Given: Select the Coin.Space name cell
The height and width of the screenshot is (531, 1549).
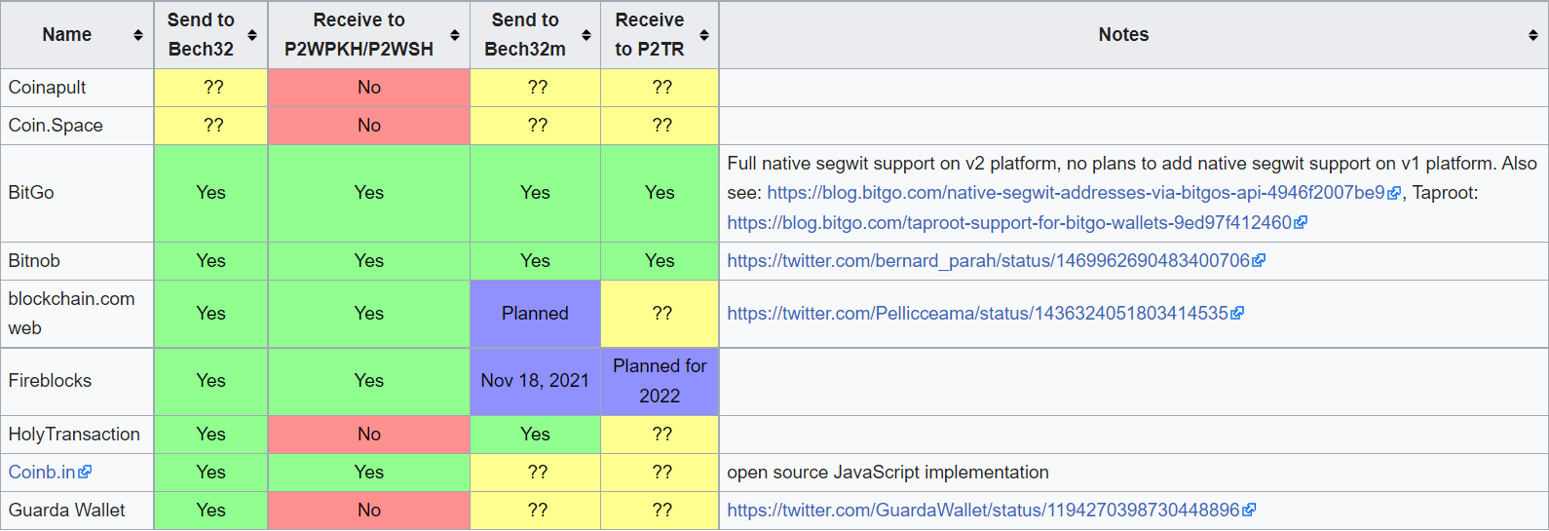Looking at the screenshot, I should click(x=77, y=126).
